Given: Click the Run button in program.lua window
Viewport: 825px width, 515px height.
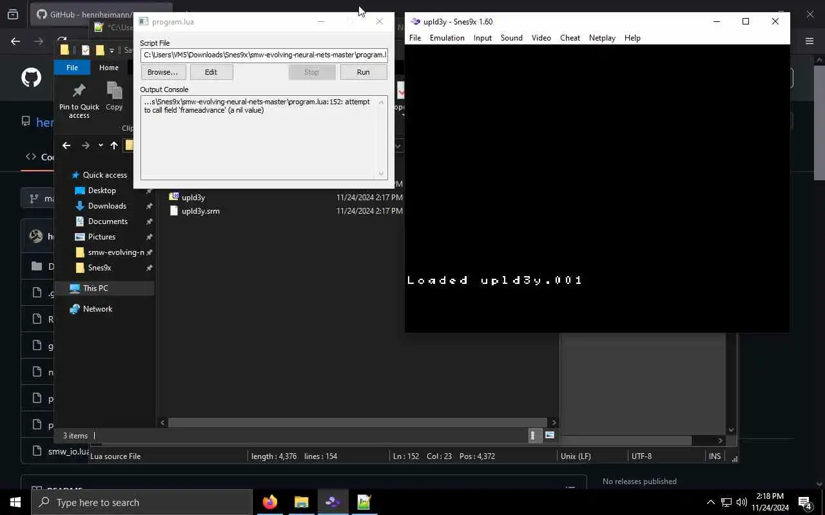Looking at the screenshot, I should click(363, 72).
